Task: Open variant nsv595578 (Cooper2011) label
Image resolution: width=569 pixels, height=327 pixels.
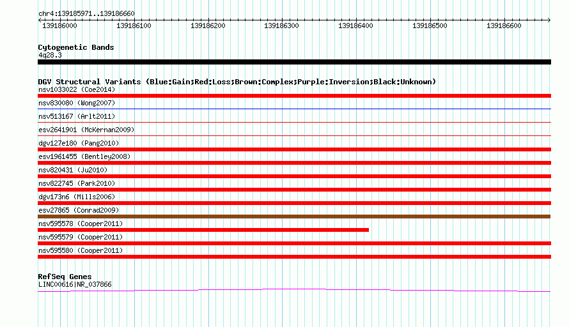Action: [x=81, y=224]
